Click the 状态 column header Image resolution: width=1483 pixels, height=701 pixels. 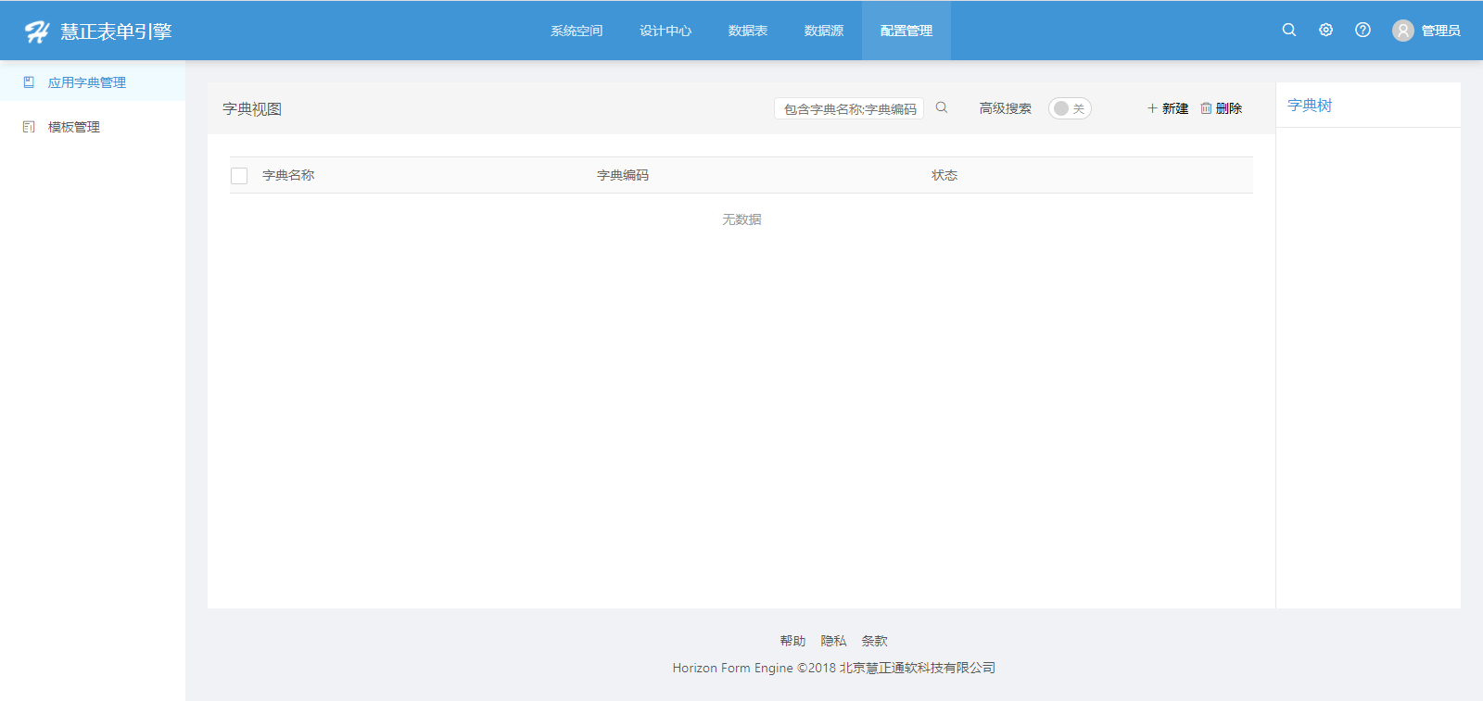944,175
